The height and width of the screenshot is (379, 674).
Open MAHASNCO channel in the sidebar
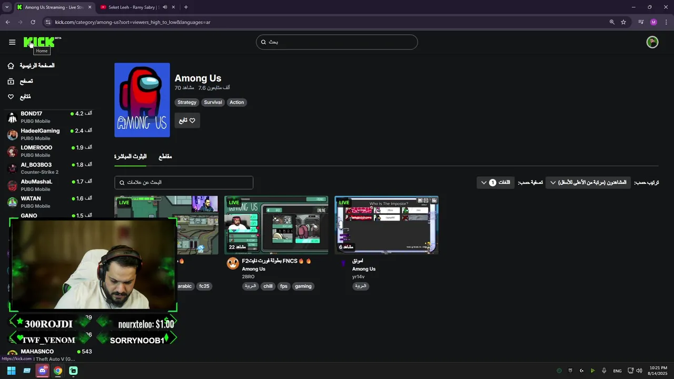coord(50,355)
